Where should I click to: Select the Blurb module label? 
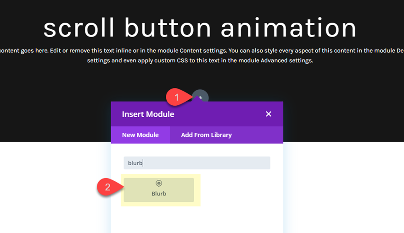click(159, 194)
